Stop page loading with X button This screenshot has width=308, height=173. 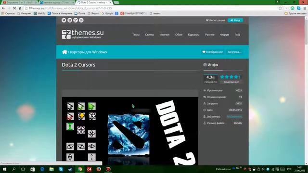coord(14,8)
